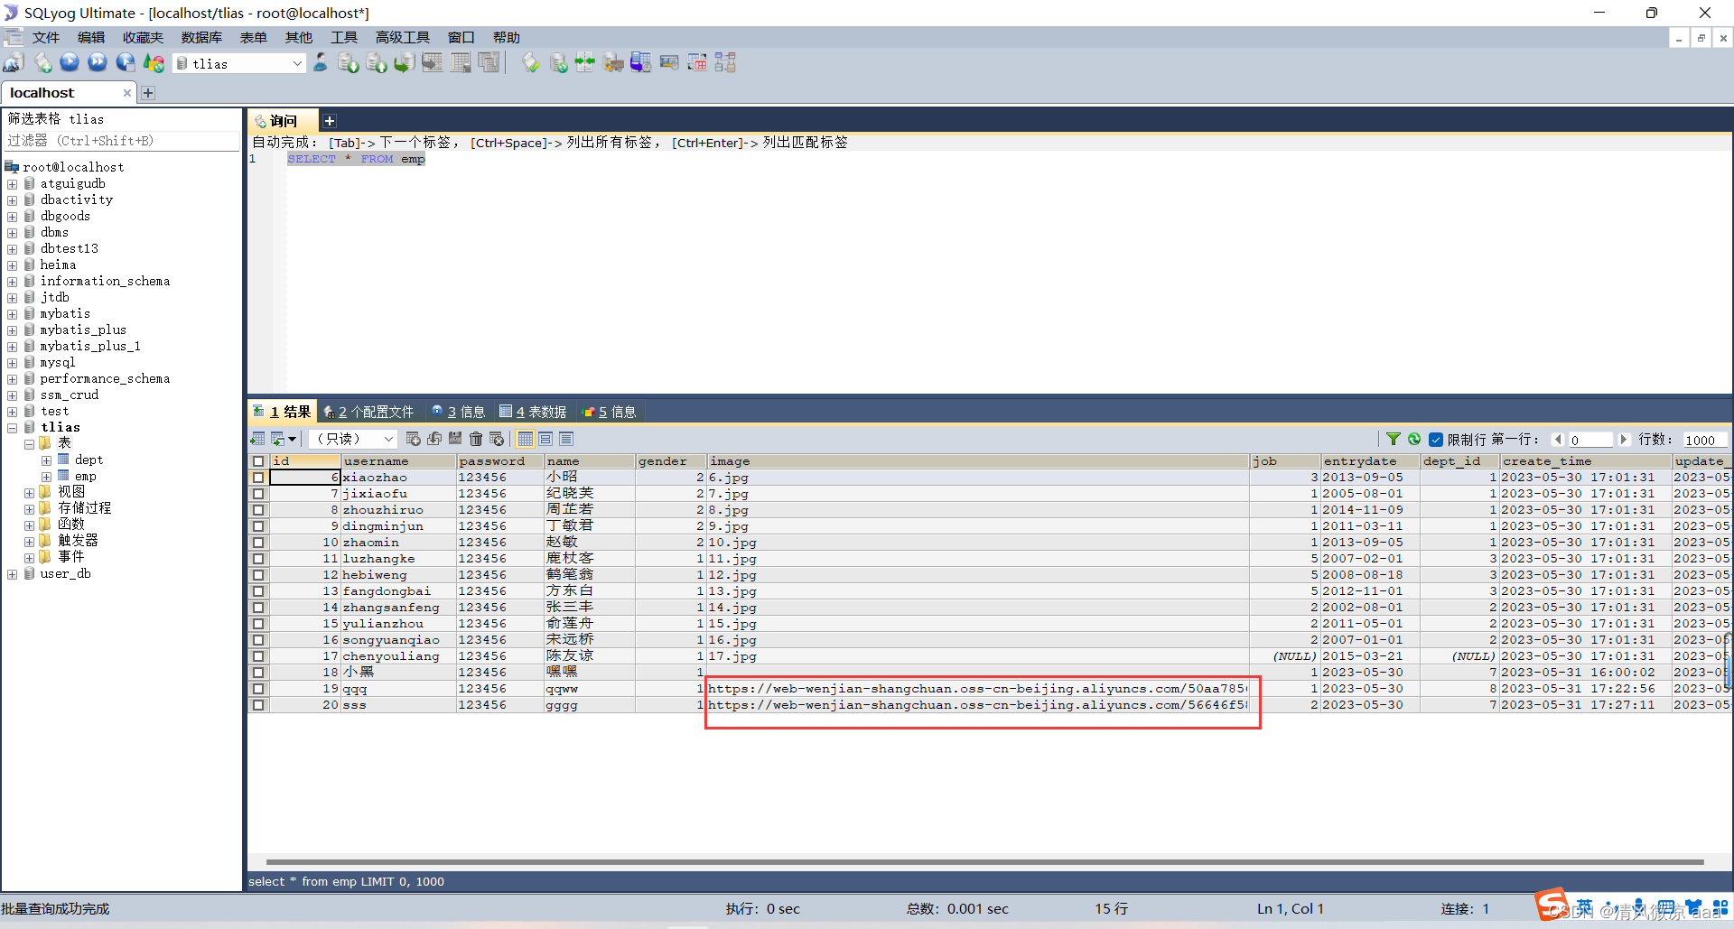The height and width of the screenshot is (929, 1734).
Task: Sort by the username column header
Action: coord(398,461)
